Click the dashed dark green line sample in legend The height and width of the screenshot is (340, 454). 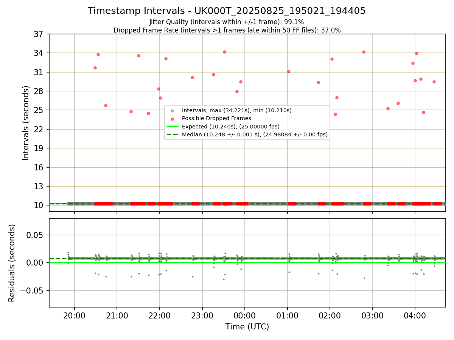tap(172, 134)
